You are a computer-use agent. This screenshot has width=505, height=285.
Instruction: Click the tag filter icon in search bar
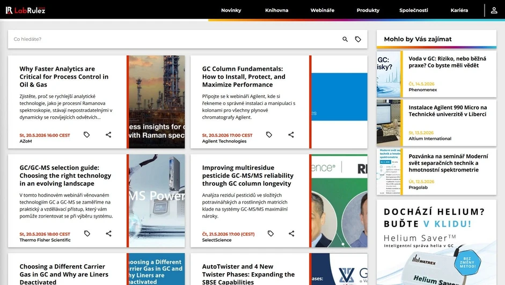[x=358, y=39]
